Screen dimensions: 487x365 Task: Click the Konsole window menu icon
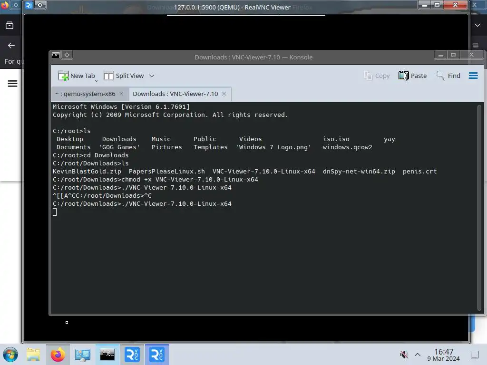pyautogui.click(x=55, y=55)
